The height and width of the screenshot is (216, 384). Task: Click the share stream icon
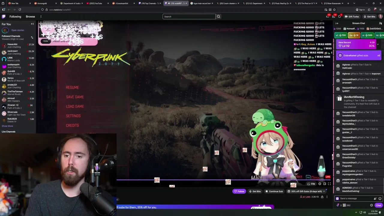pos(322,197)
